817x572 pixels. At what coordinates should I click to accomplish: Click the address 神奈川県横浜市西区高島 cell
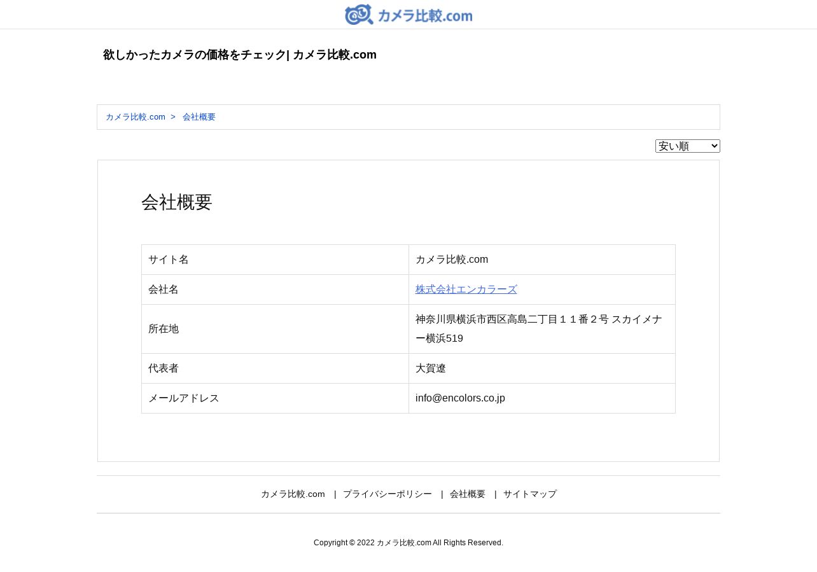(x=542, y=329)
